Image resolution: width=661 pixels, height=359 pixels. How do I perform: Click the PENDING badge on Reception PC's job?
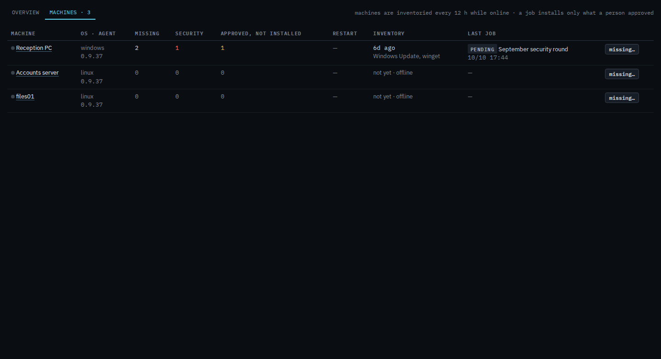tap(482, 49)
